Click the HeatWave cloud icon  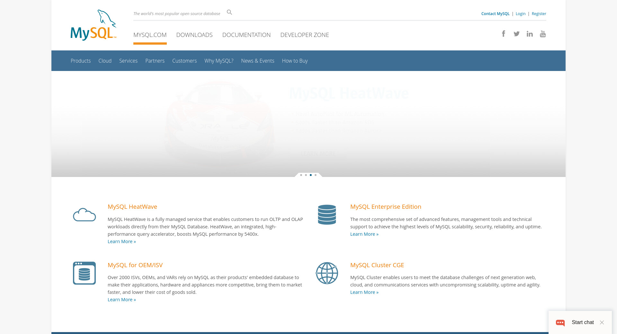pos(84,215)
